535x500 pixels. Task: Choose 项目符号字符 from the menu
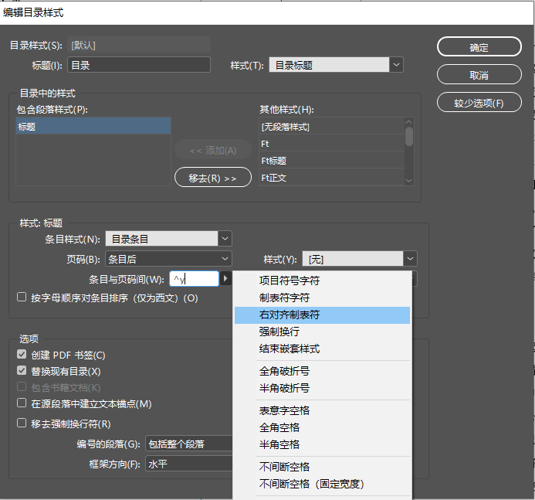pos(323,281)
